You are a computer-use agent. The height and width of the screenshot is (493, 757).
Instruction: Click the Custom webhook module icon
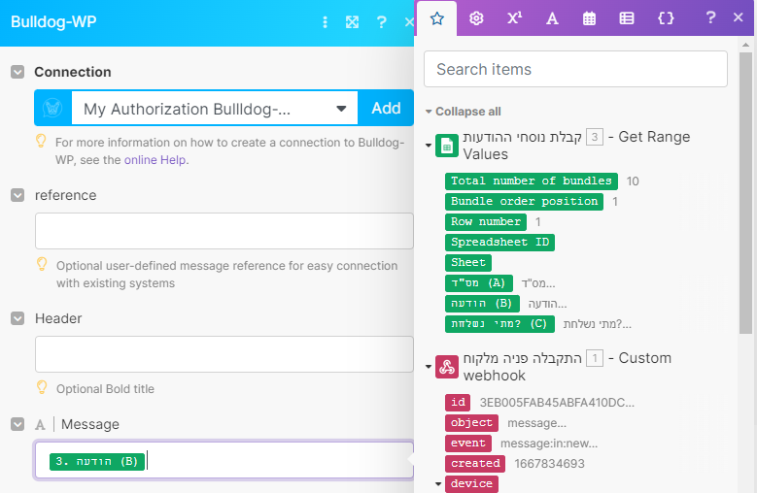click(x=447, y=367)
